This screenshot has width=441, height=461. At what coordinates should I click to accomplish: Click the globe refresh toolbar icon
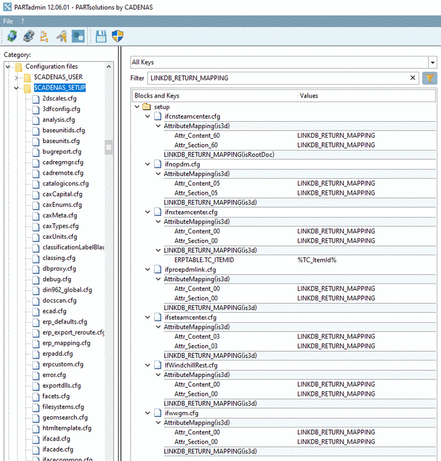(x=12, y=36)
